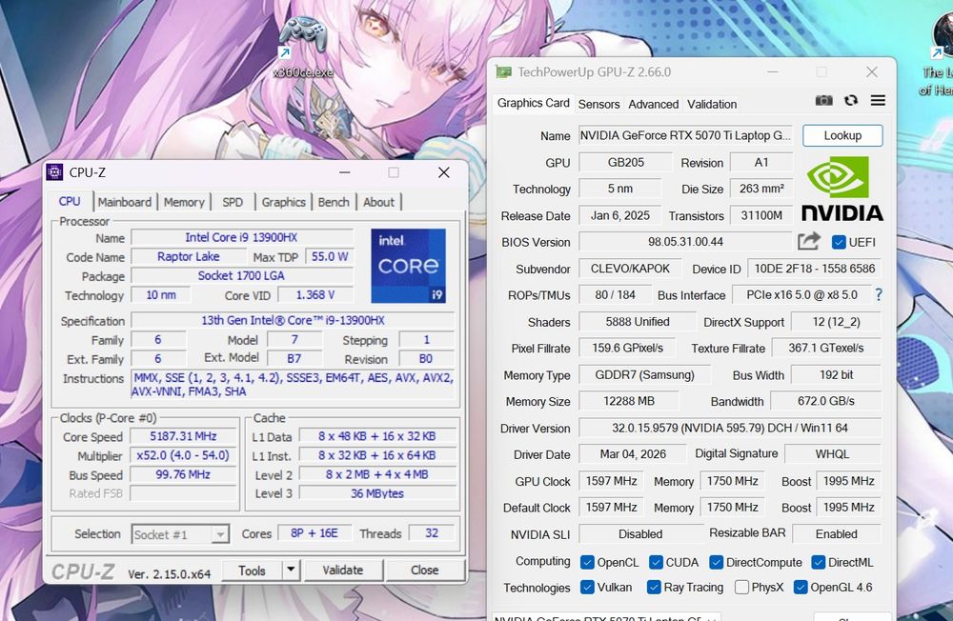Open the SPD tab in CPU-Z
The height and width of the screenshot is (621, 953).
[x=233, y=202]
